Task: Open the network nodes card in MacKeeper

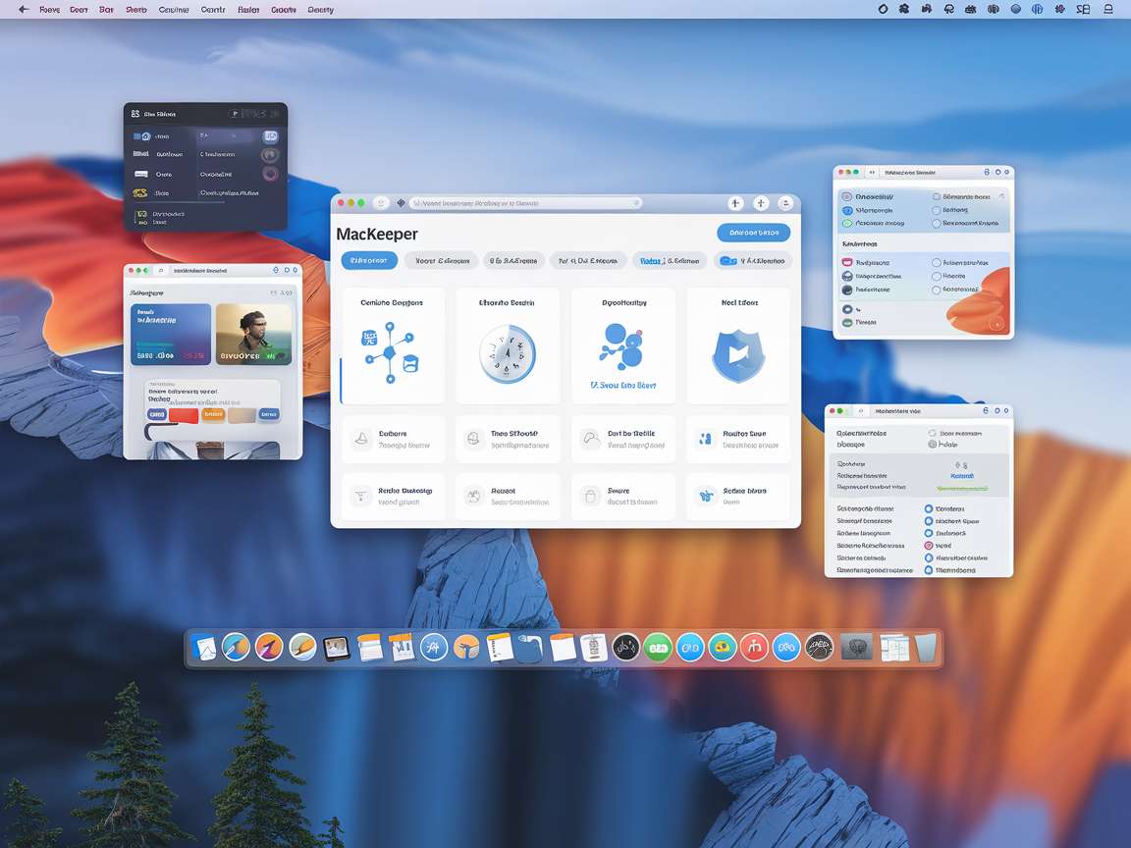Action: [393, 345]
